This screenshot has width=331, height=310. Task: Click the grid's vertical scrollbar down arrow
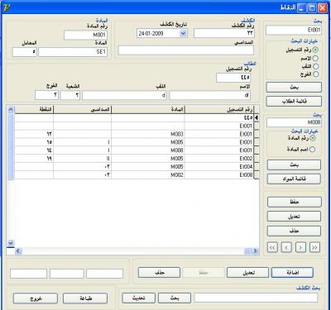(x=11, y=243)
